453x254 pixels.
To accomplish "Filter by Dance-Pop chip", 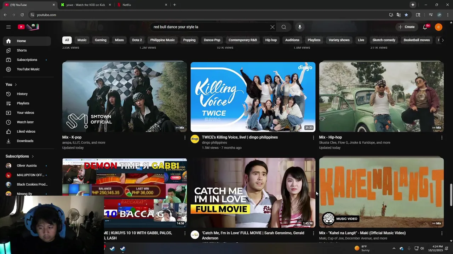I will click(212, 40).
